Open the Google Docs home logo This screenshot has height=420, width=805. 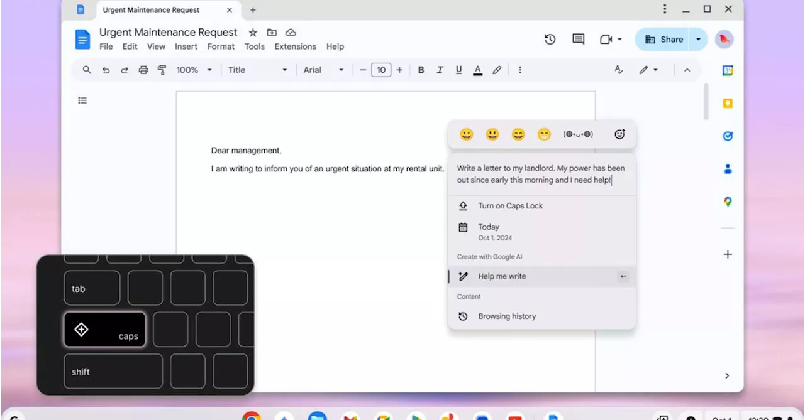point(82,39)
